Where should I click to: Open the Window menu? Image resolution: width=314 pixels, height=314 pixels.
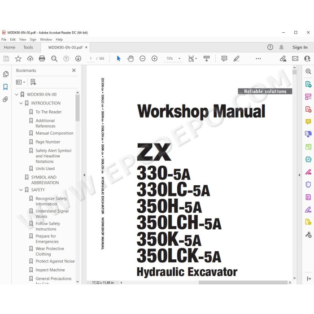click(x=46, y=39)
